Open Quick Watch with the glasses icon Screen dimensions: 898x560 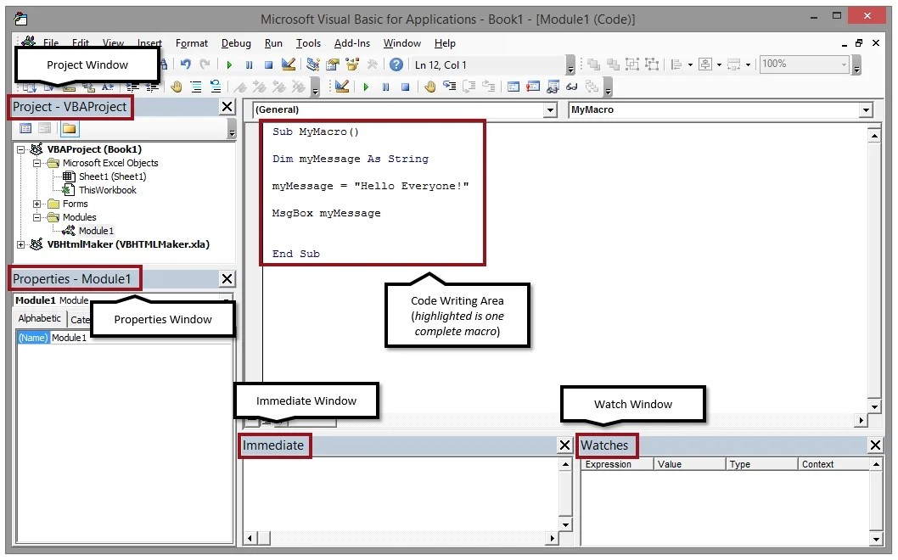[570, 86]
